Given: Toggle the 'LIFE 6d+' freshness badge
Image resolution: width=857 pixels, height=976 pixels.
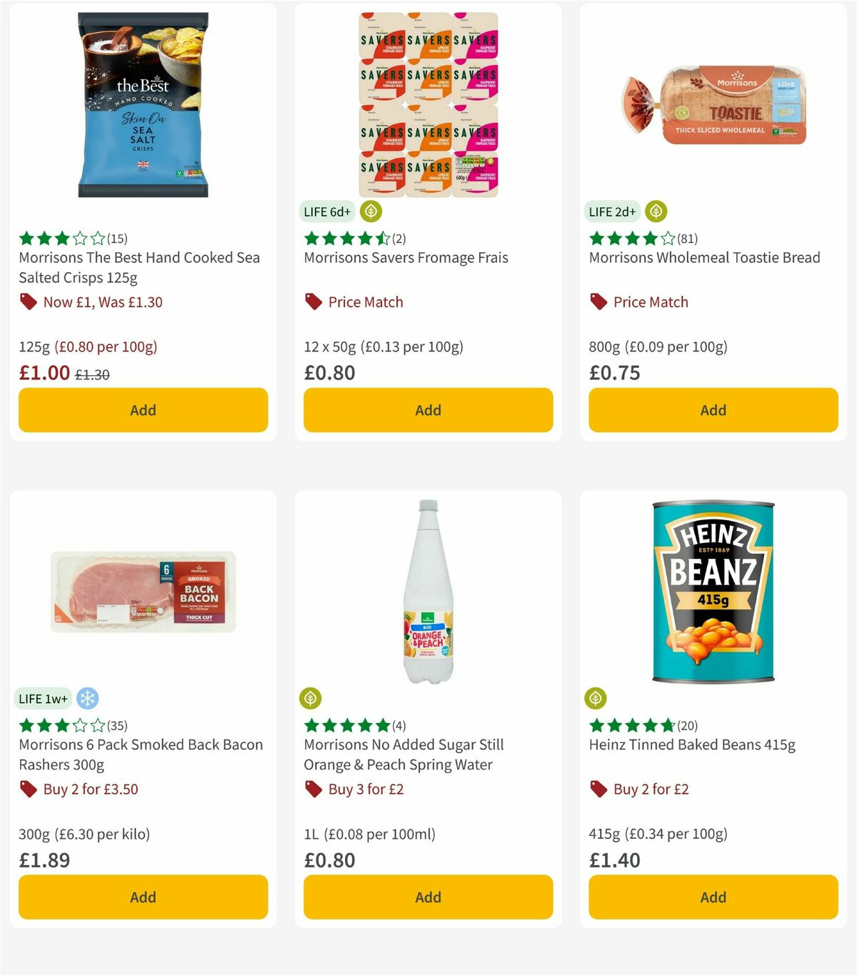Looking at the screenshot, I should (327, 211).
